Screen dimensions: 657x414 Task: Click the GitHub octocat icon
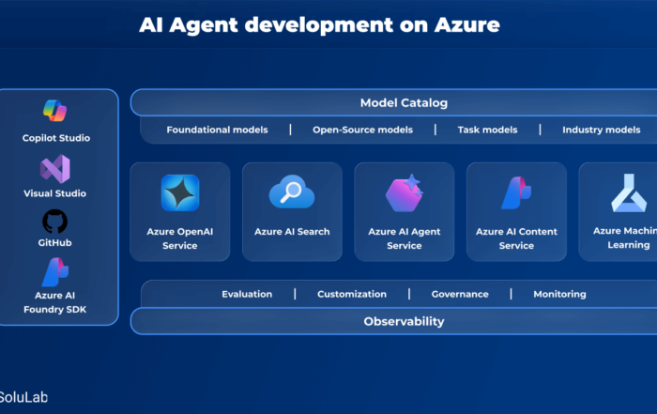click(54, 222)
